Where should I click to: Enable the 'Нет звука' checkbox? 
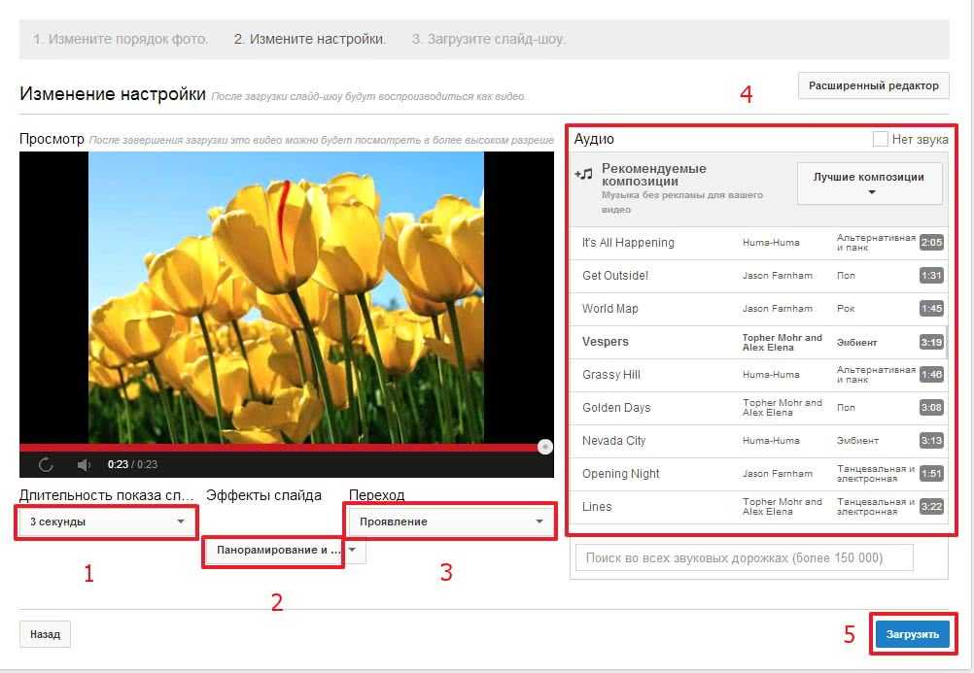(880, 140)
